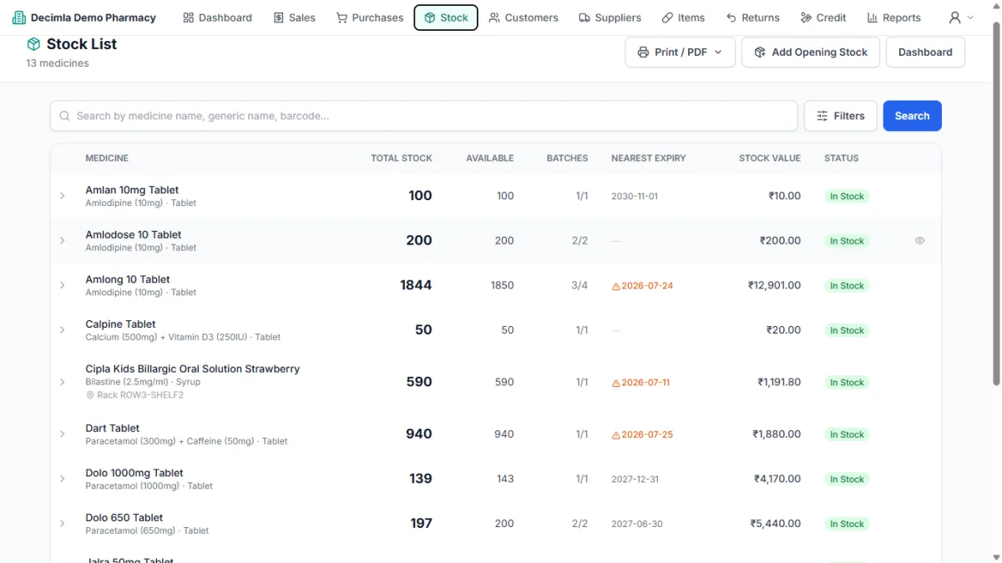Image resolution: width=1002 pixels, height=563 pixels.
Task: Open the Suppliers tab
Action: point(610,18)
